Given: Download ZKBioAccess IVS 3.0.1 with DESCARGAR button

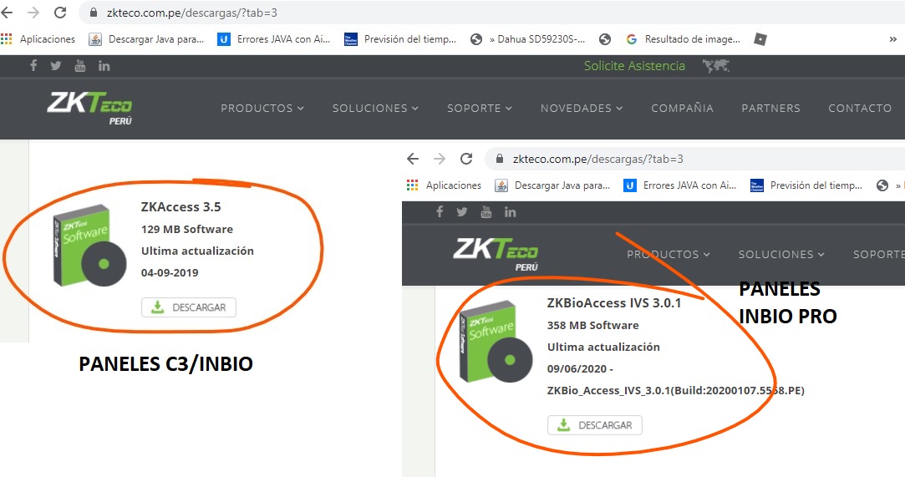Looking at the screenshot, I should click(595, 425).
